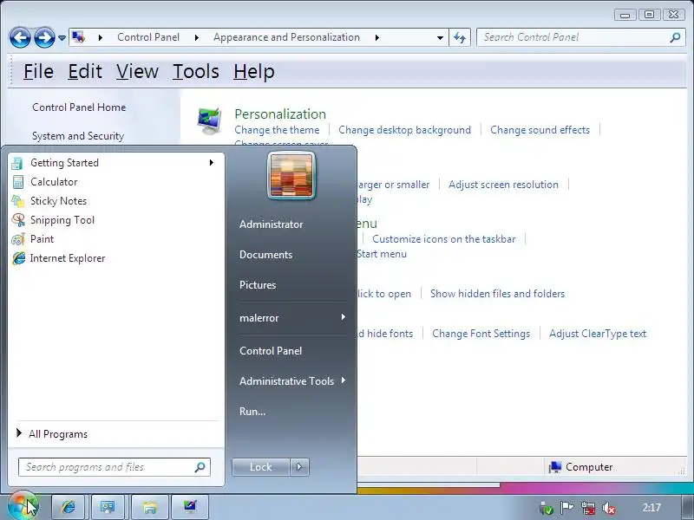The image size is (694, 520).
Task: Open Adjust ClearType text link
Action: pos(598,334)
